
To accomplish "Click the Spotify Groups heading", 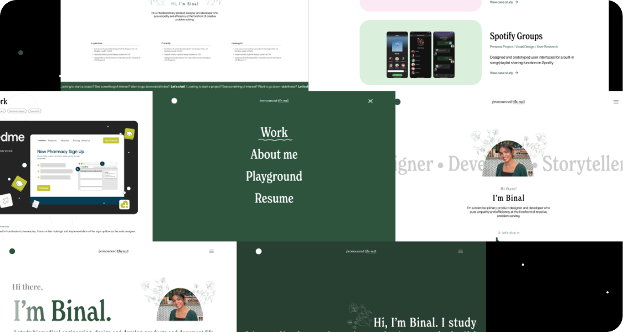I will pos(516,36).
